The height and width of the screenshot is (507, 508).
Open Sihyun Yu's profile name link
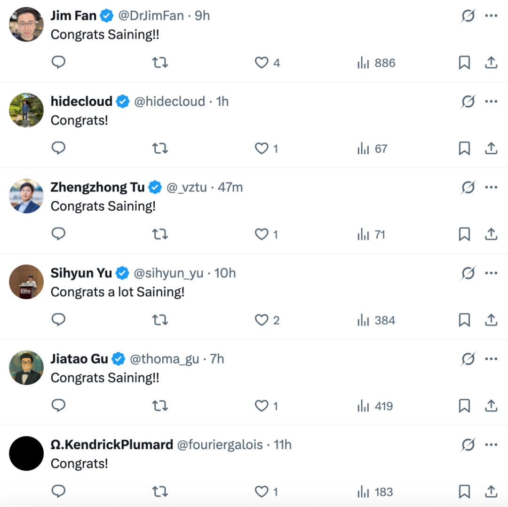tap(81, 273)
